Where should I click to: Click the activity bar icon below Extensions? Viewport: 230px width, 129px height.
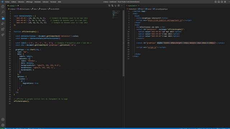(3, 35)
